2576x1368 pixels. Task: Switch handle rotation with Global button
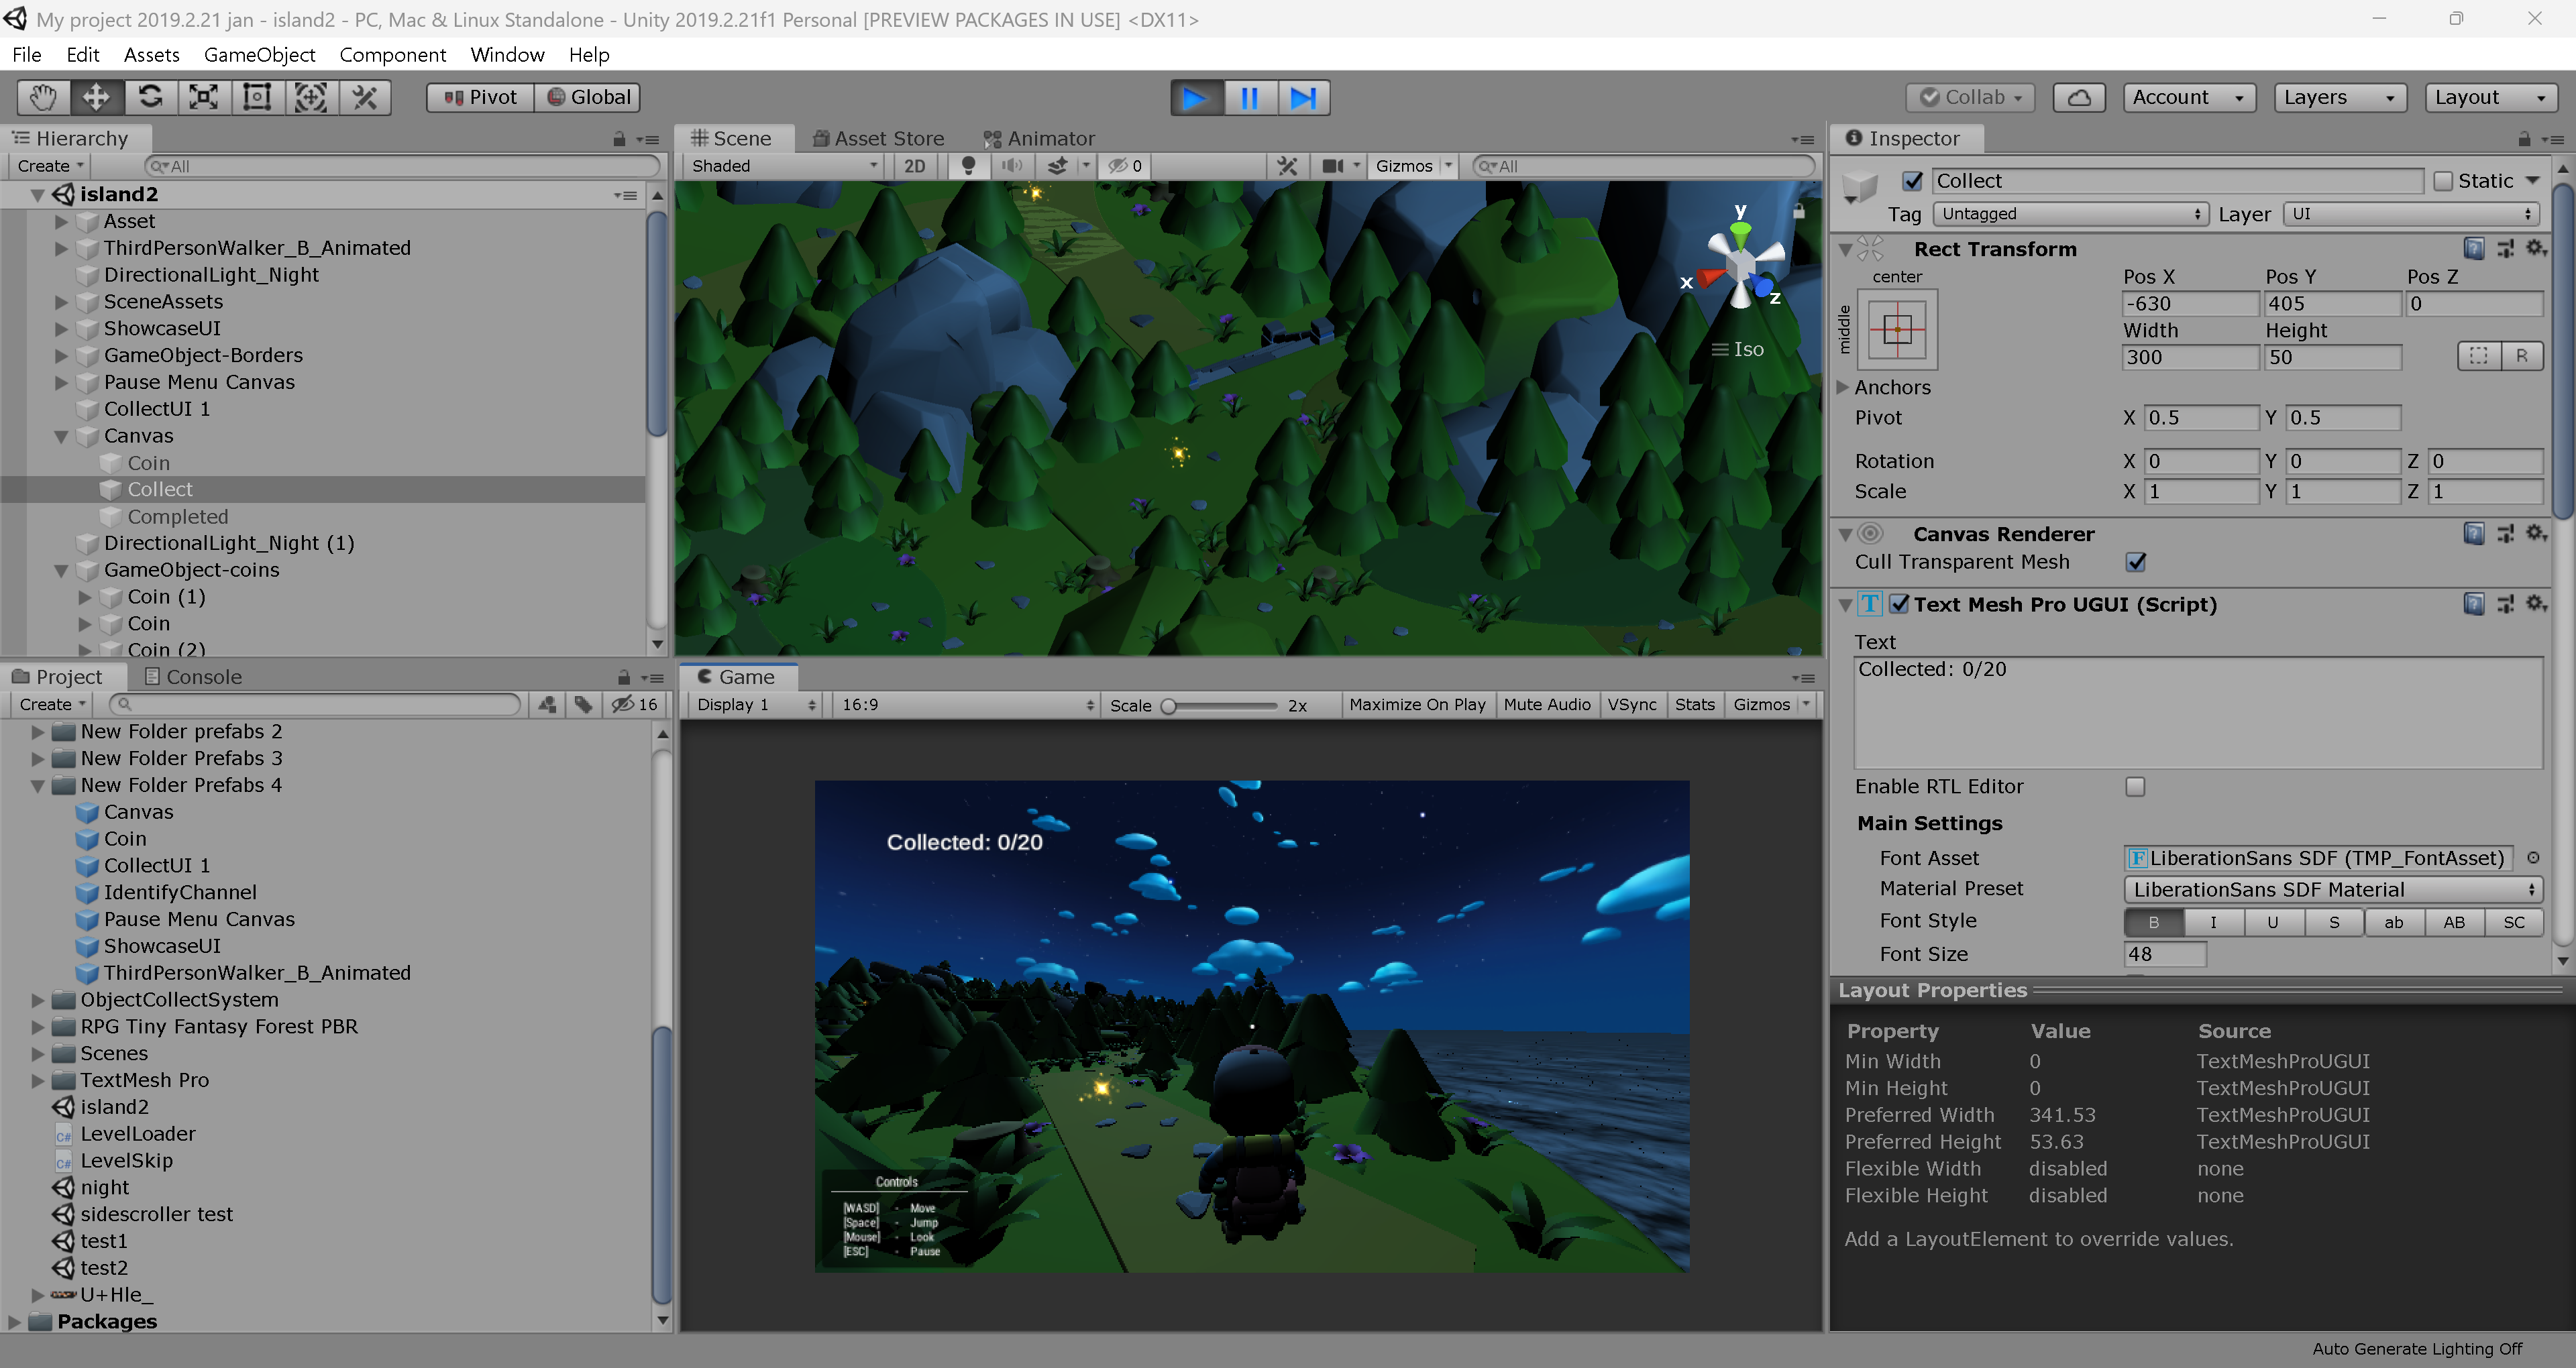pos(588,97)
